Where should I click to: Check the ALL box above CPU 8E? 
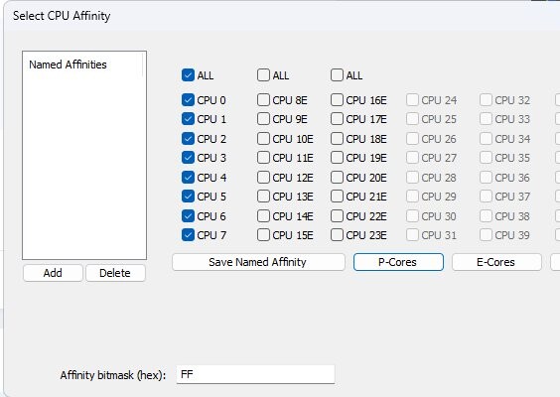[263, 75]
